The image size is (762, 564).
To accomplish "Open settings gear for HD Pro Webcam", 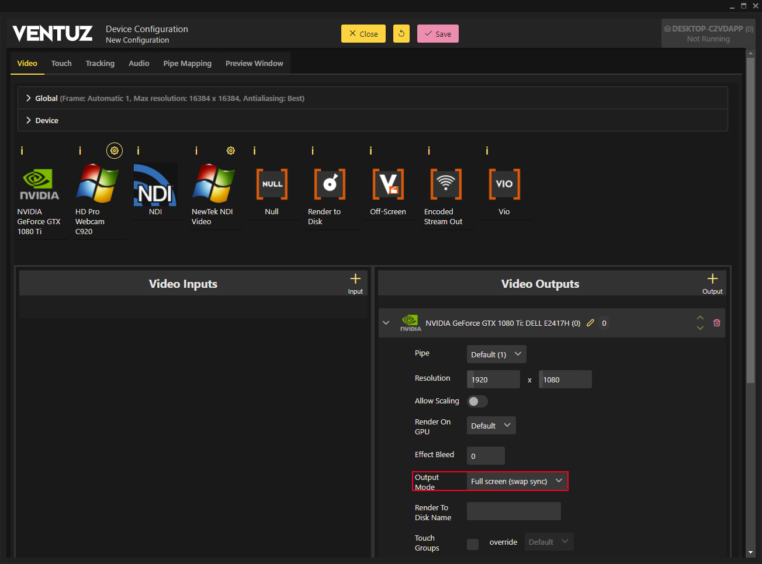I will [x=115, y=151].
